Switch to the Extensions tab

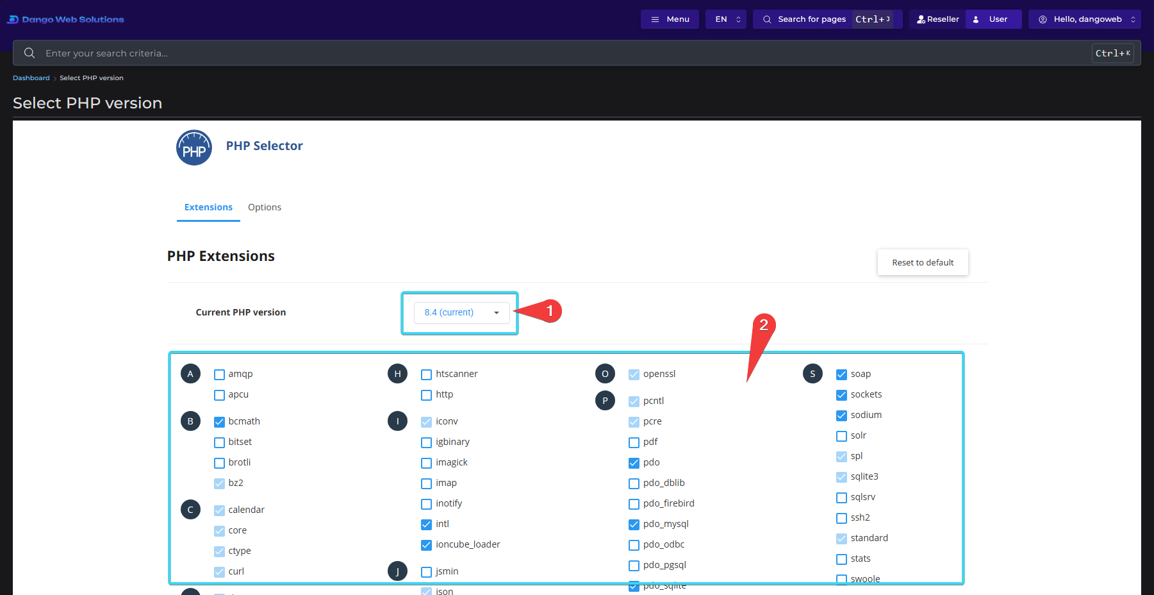pos(208,207)
